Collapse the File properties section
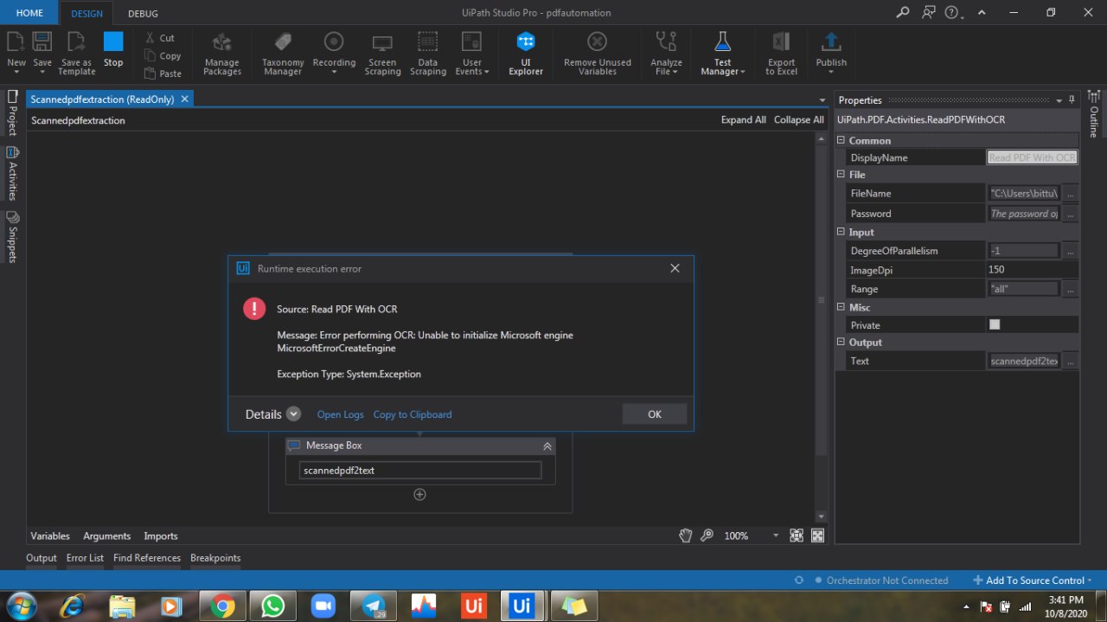The width and height of the screenshot is (1107, 622). [x=841, y=175]
